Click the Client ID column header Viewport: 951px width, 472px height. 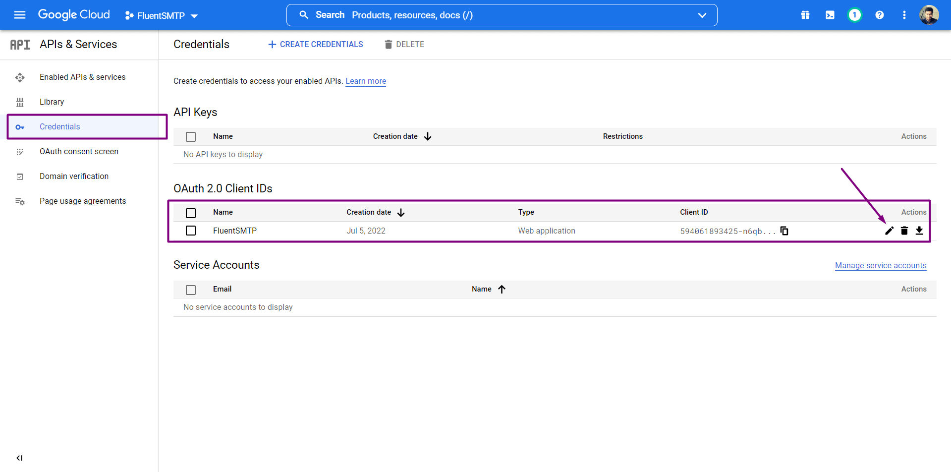tap(694, 212)
